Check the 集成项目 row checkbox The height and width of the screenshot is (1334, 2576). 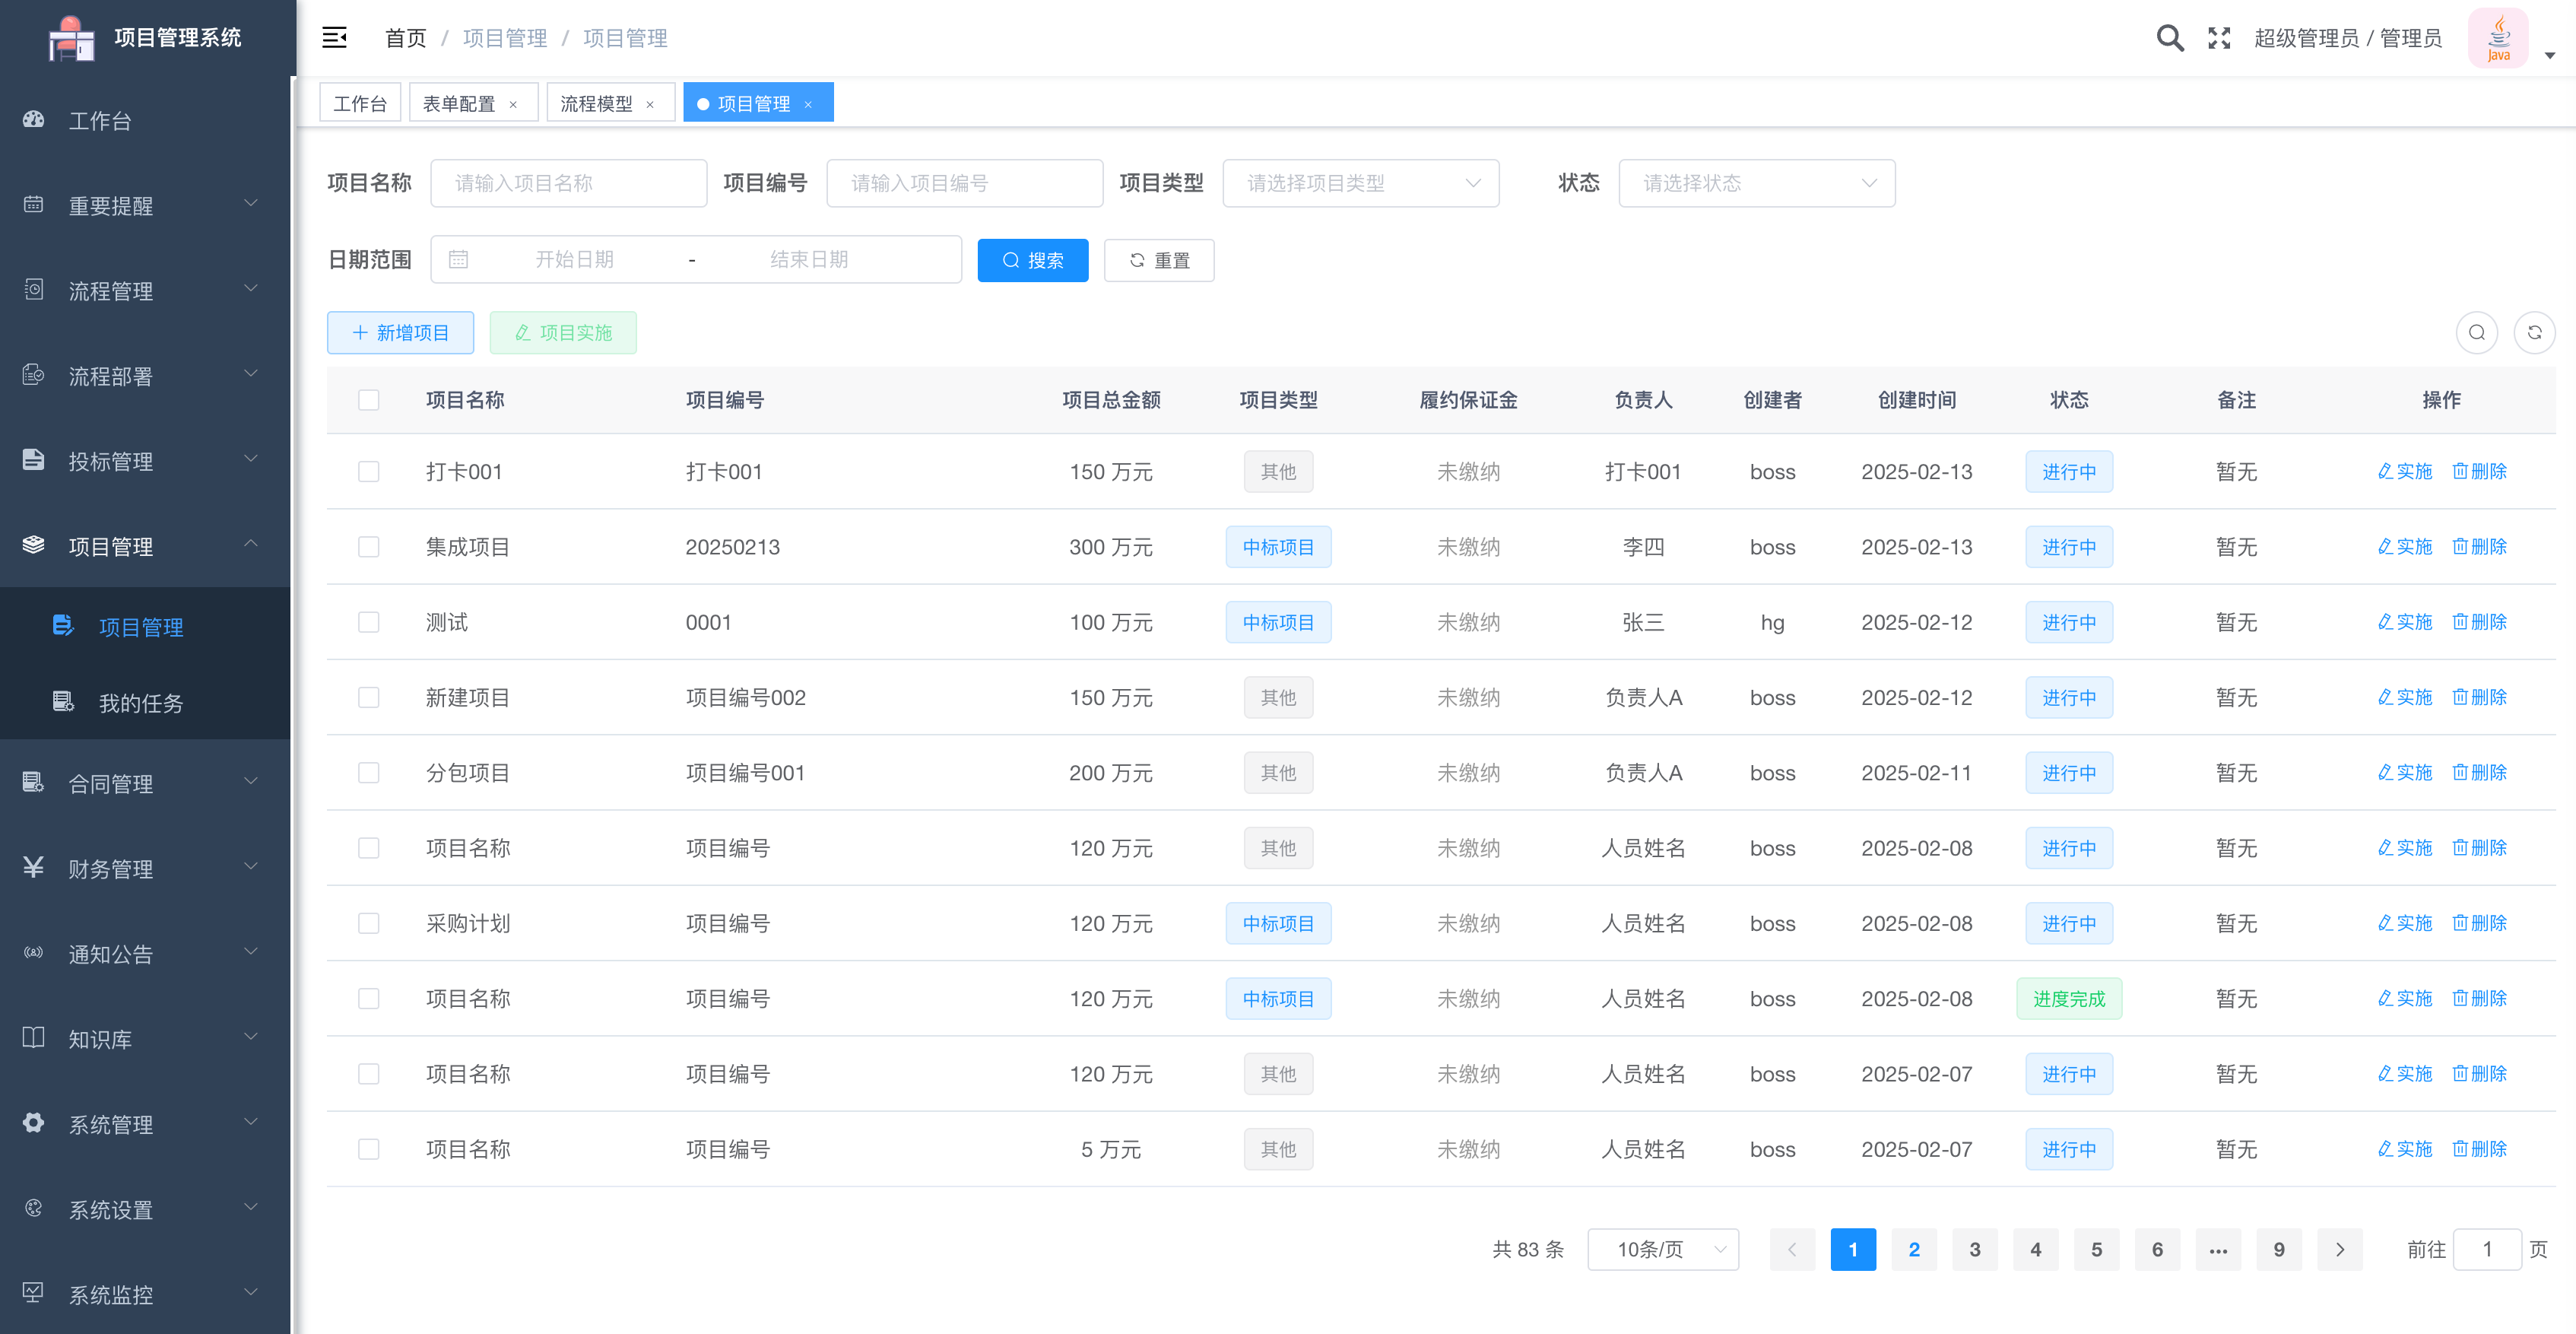click(369, 547)
